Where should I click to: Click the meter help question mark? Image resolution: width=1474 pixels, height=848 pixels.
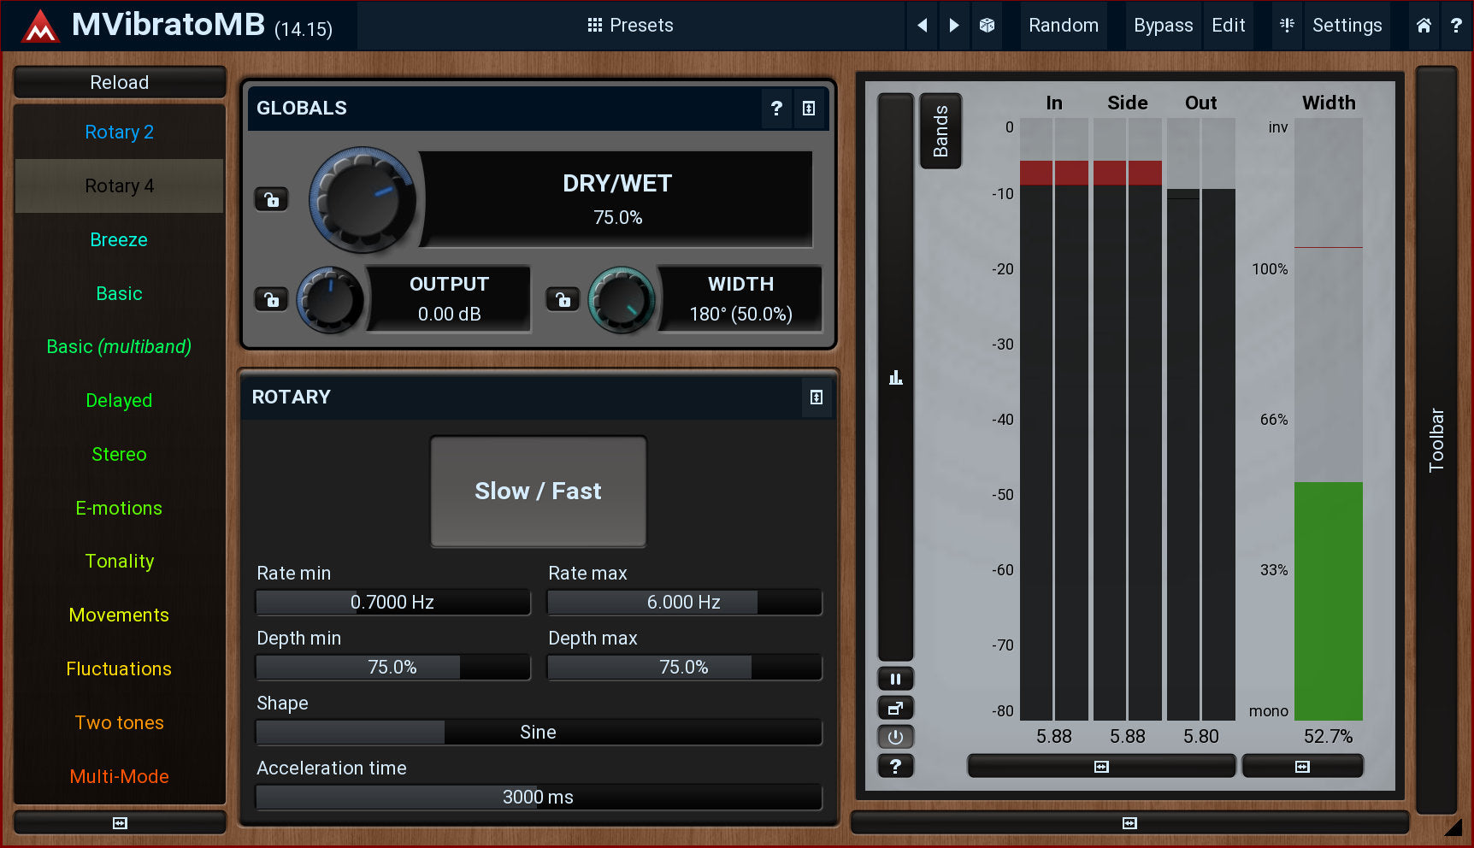(895, 767)
